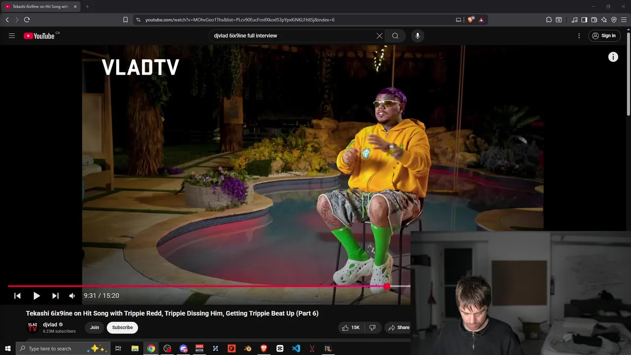Viewport: 631px width, 355px height.
Task: Join the djvlad channel membership
Action: click(x=95, y=327)
